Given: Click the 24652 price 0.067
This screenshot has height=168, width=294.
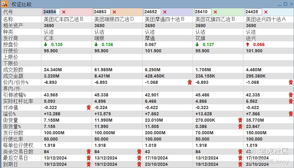Looking at the screenshot, I should click(151, 44).
